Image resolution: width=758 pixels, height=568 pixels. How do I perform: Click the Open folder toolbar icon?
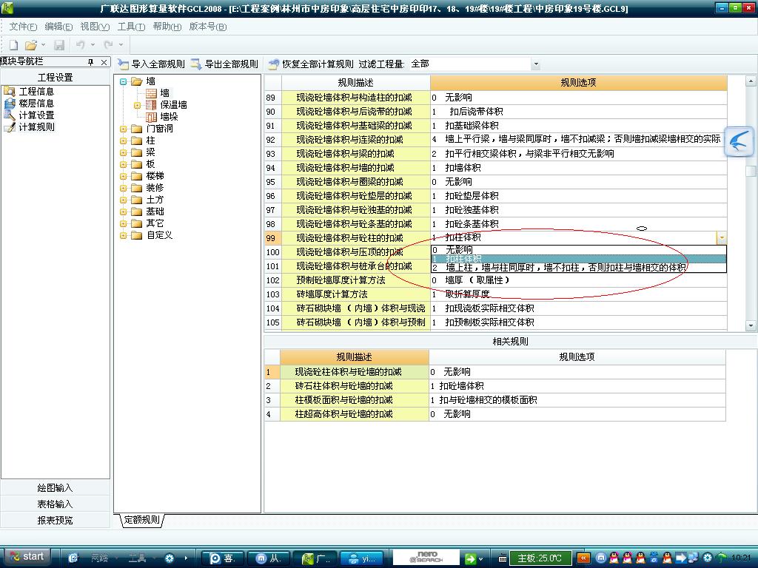click(x=31, y=46)
